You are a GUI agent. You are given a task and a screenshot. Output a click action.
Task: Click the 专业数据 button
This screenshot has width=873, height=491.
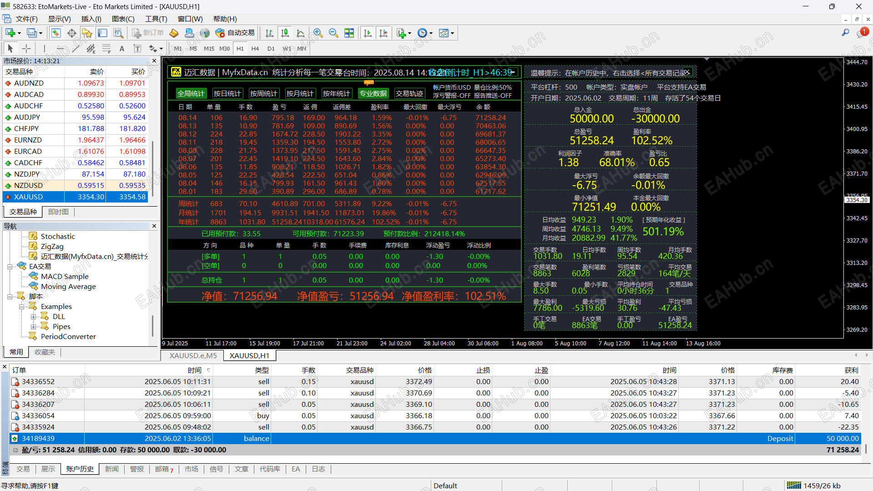pos(373,93)
